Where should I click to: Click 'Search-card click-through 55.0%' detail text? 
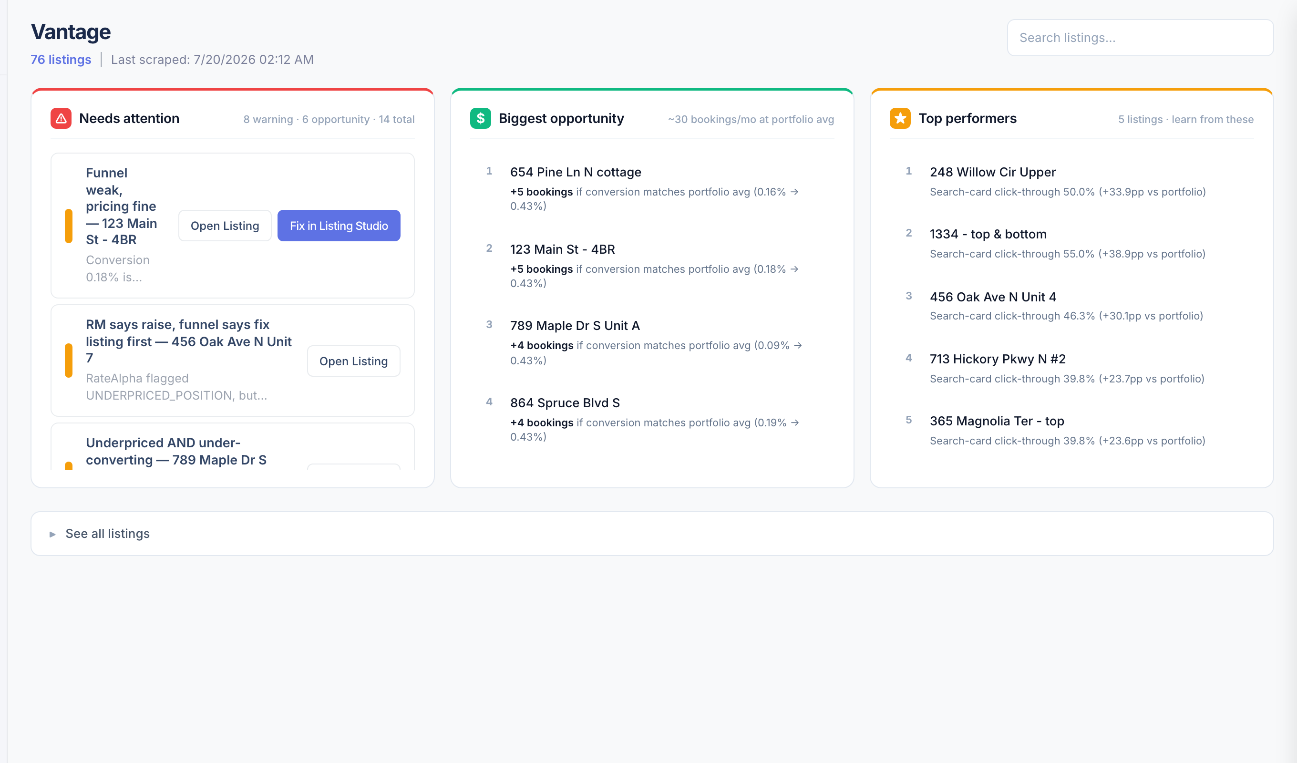tap(1068, 254)
